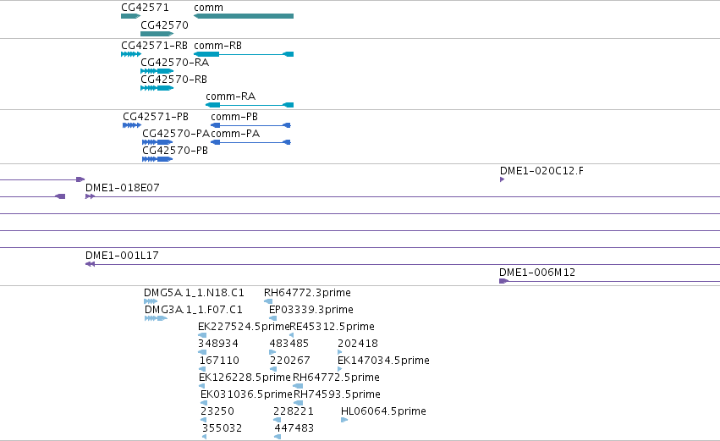Select the comm gene bar
Screen dimensions: 720x441
pyautogui.click(x=244, y=16)
